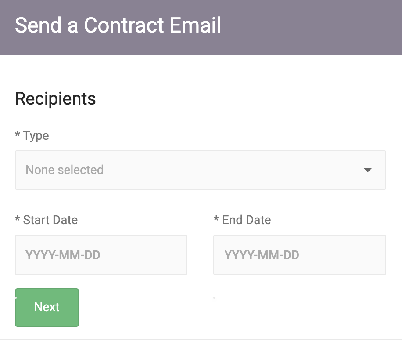
Task: Click the YYYY-MM-DD End Date entry
Action: click(x=300, y=255)
